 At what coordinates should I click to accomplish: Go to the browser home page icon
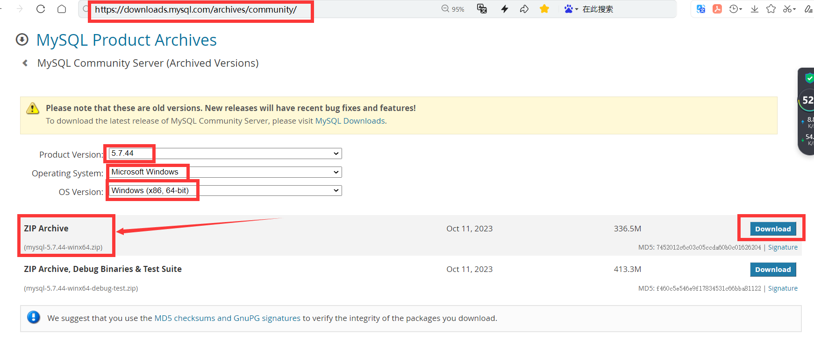coord(62,9)
